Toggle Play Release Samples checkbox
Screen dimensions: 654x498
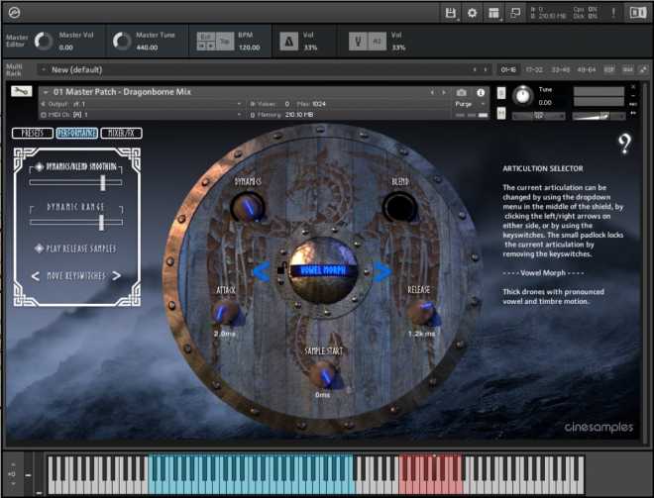pos(40,249)
